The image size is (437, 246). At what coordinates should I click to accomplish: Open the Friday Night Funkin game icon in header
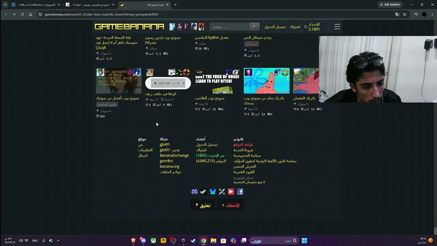pyautogui.click(x=180, y=27)
